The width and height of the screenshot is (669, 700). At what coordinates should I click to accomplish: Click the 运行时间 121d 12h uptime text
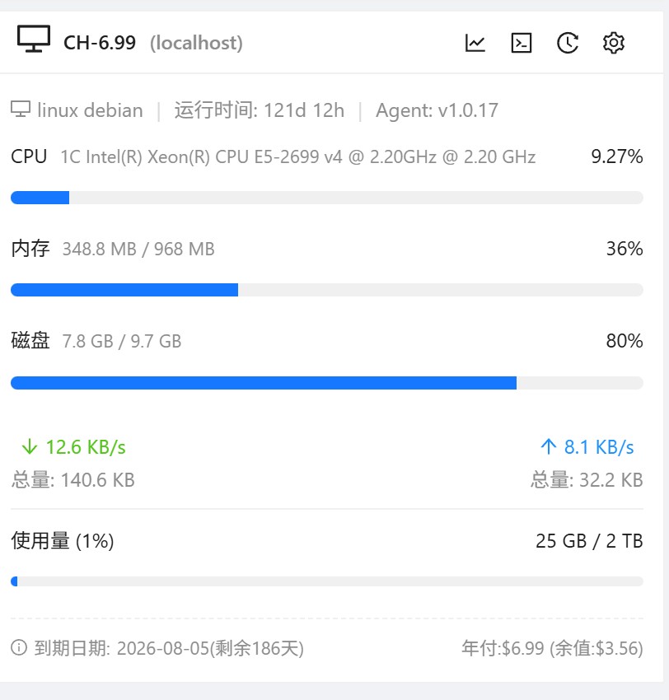tap(260, 110)
